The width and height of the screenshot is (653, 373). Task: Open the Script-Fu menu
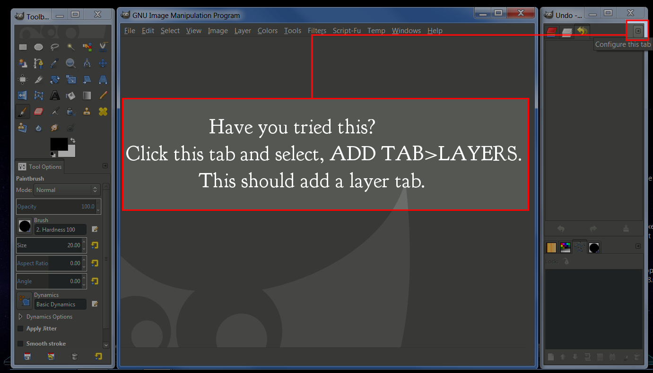[x=347, y=31]
